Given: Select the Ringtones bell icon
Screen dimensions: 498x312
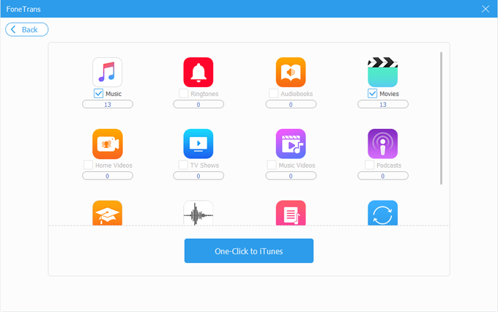Looking at the screenshot, I should 198,72.
